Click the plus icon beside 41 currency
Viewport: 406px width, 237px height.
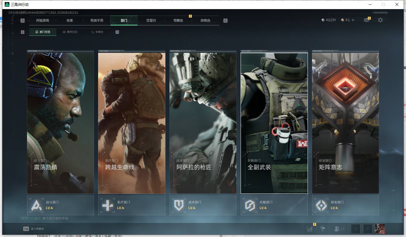pos(353,20)
